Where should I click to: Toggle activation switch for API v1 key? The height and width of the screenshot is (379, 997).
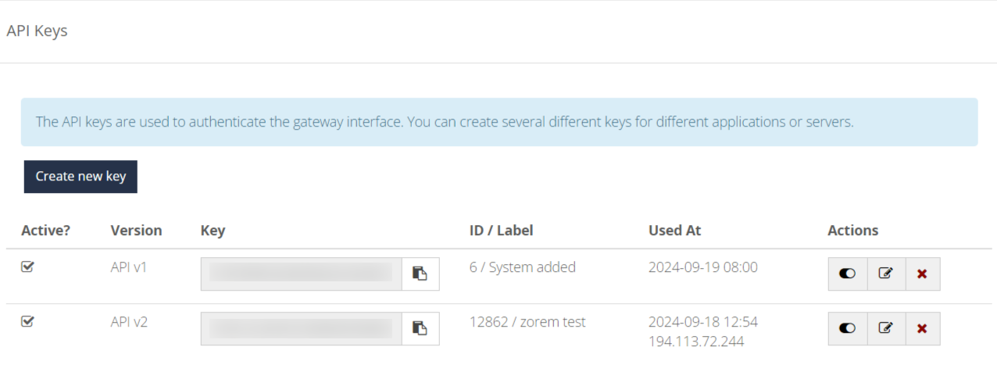(x=848, y=274)
